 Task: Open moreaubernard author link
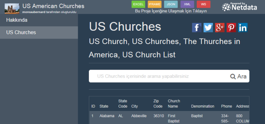[x=34, y=12]
